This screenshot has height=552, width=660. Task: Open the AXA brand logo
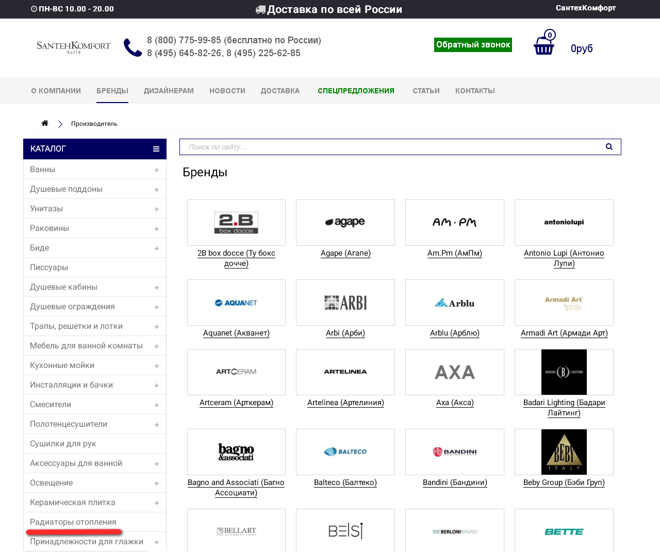(x=455, y=372)
